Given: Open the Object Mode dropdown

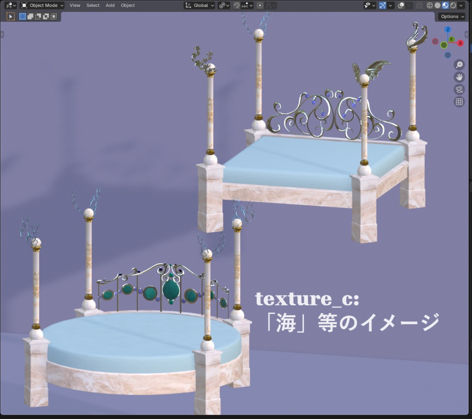Looking at the screenshot, I should pos(41,5).
